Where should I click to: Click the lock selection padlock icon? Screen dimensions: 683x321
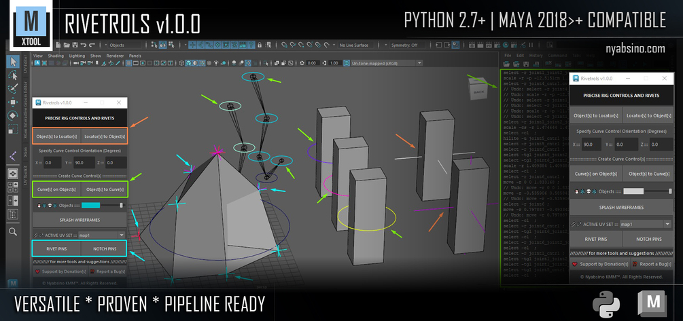260,45
